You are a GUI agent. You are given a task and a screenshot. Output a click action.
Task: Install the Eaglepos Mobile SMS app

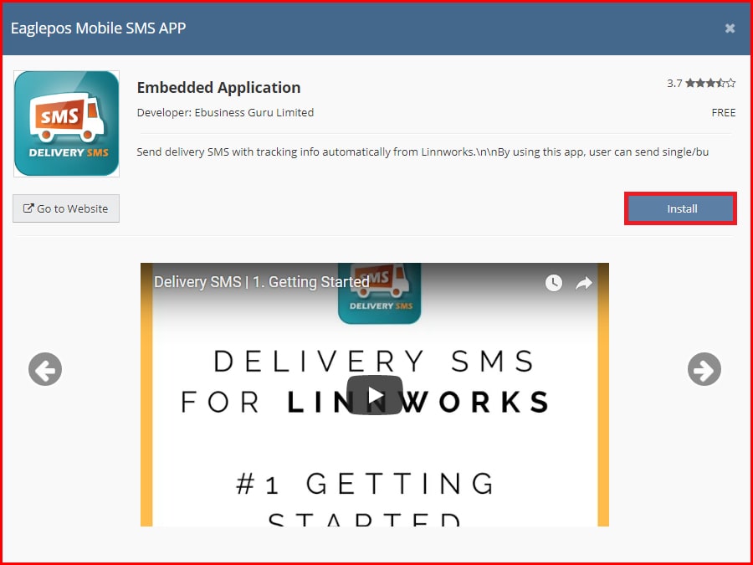tap(680, 208)
